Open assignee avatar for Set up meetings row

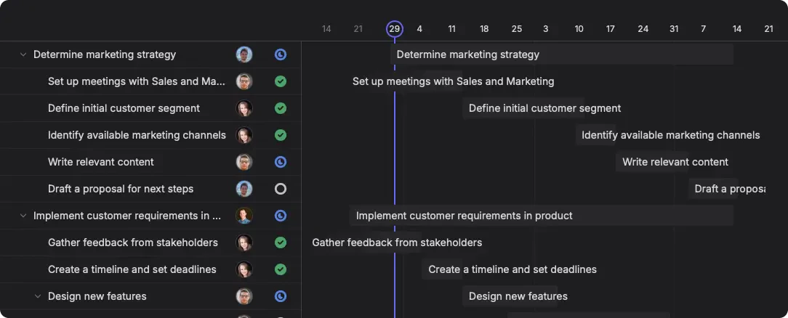[x=244, y=81]
